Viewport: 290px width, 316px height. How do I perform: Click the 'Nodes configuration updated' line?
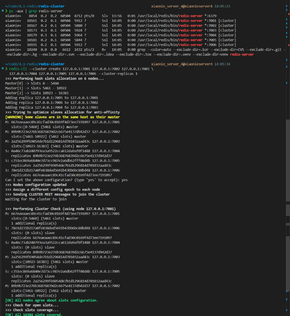36,185
